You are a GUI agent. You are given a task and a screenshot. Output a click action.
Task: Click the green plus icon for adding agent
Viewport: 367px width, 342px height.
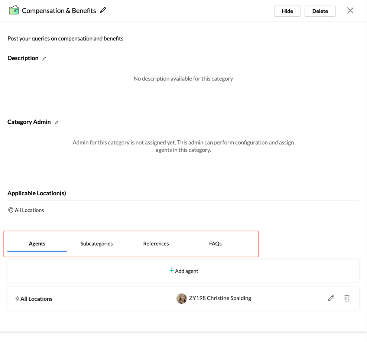click(x=172, y=271)
